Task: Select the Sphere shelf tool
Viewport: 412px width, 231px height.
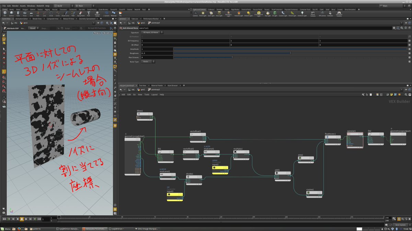Action: (11, 14)
